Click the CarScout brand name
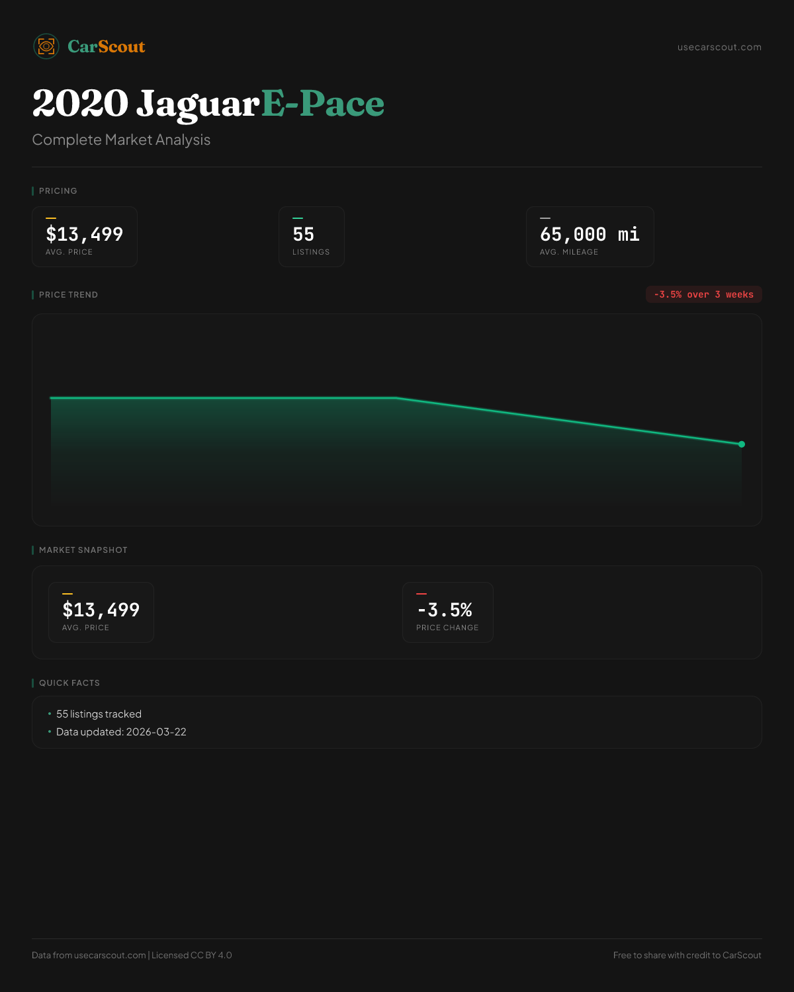This screenshot has width=794, height=992. [x=107, y=46]
